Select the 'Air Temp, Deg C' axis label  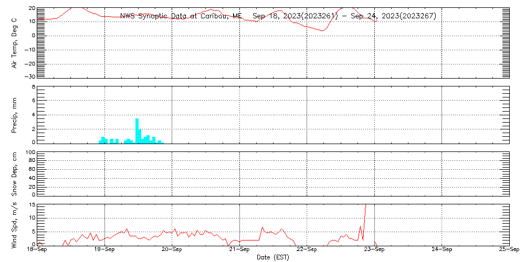(15, 43)
